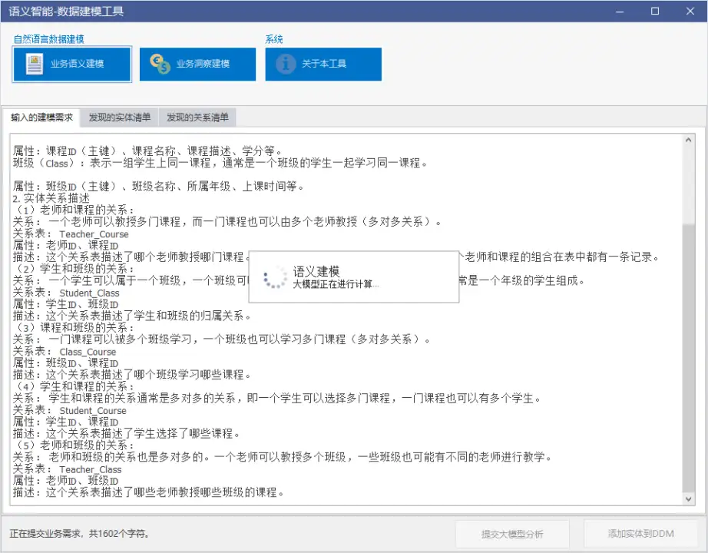
Task: Click the 系统 group label
Action: tap(274, 39)
